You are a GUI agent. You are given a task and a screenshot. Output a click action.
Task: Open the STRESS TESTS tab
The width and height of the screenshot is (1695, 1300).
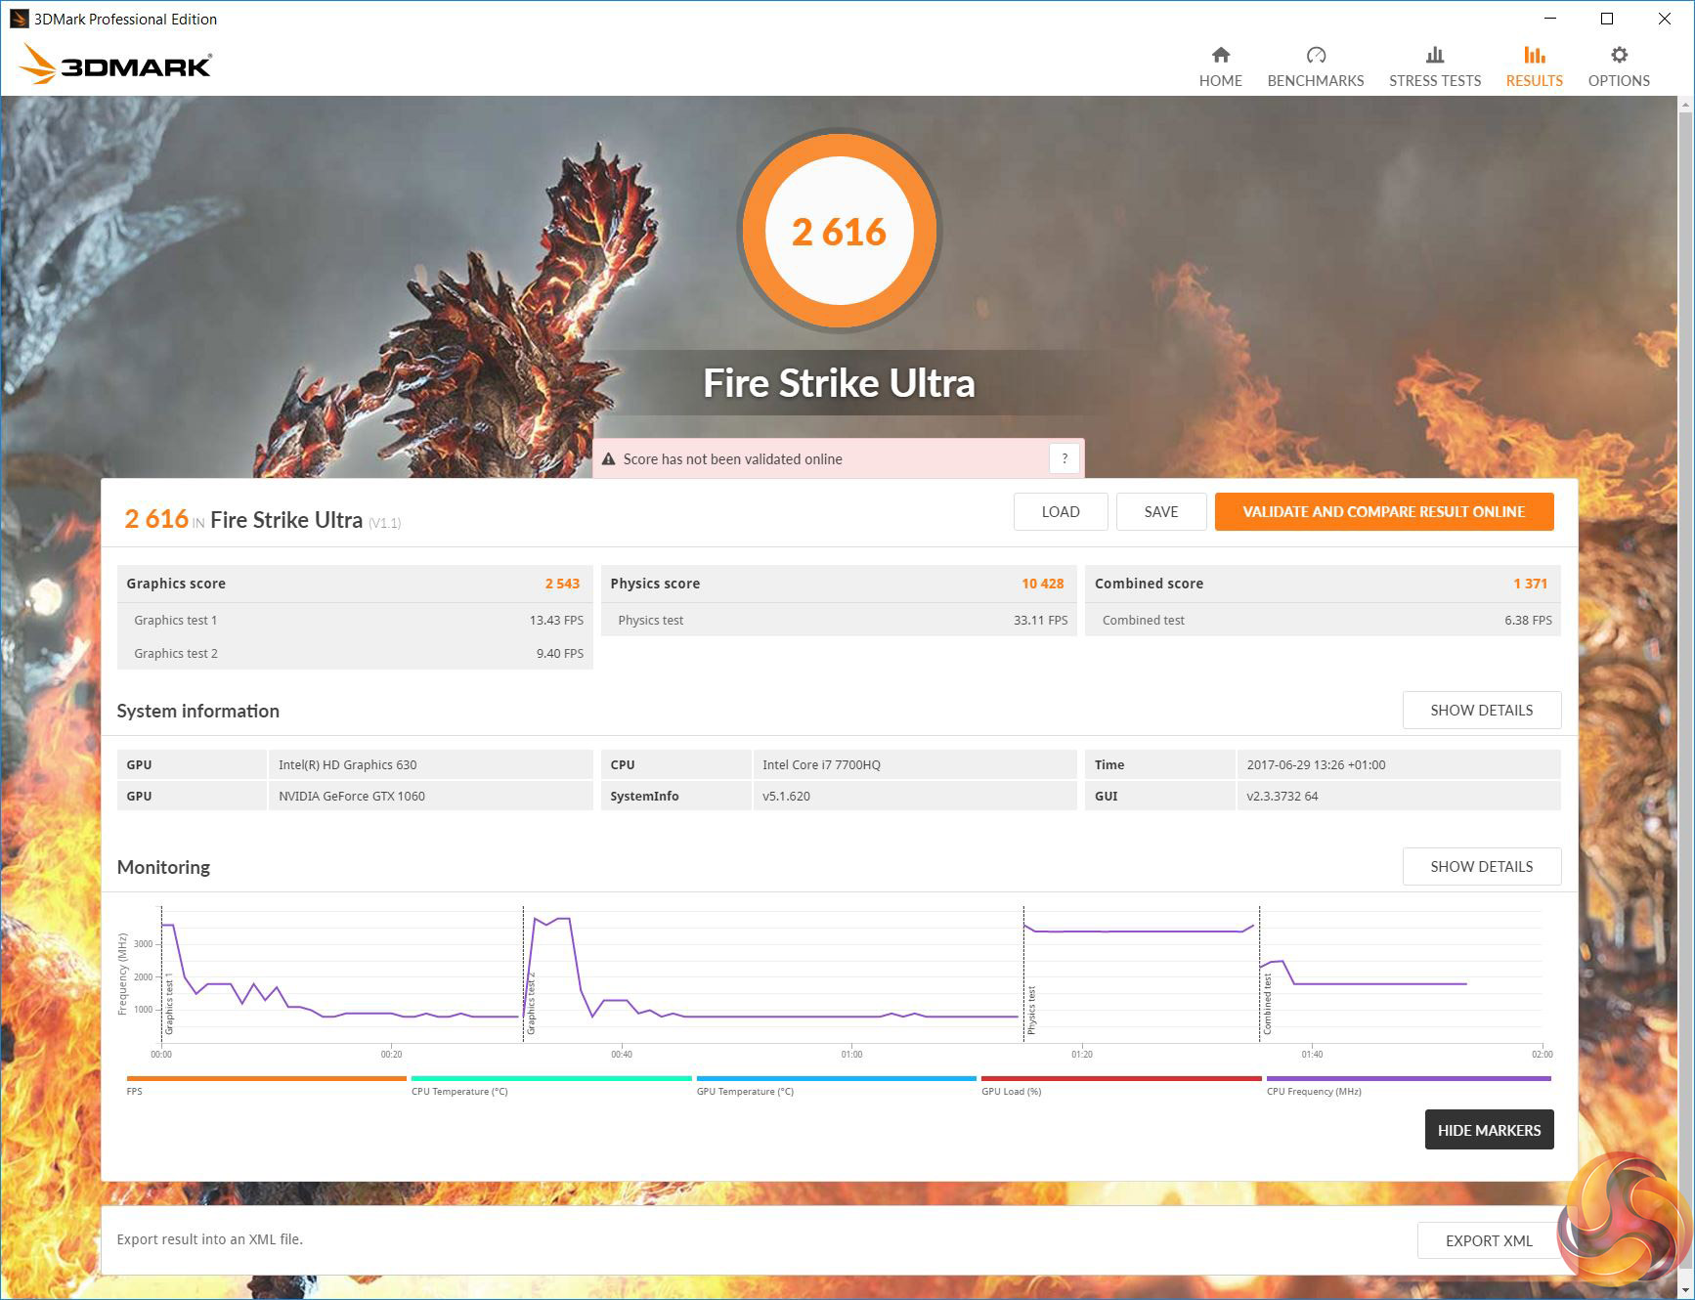pos(1435,81)
